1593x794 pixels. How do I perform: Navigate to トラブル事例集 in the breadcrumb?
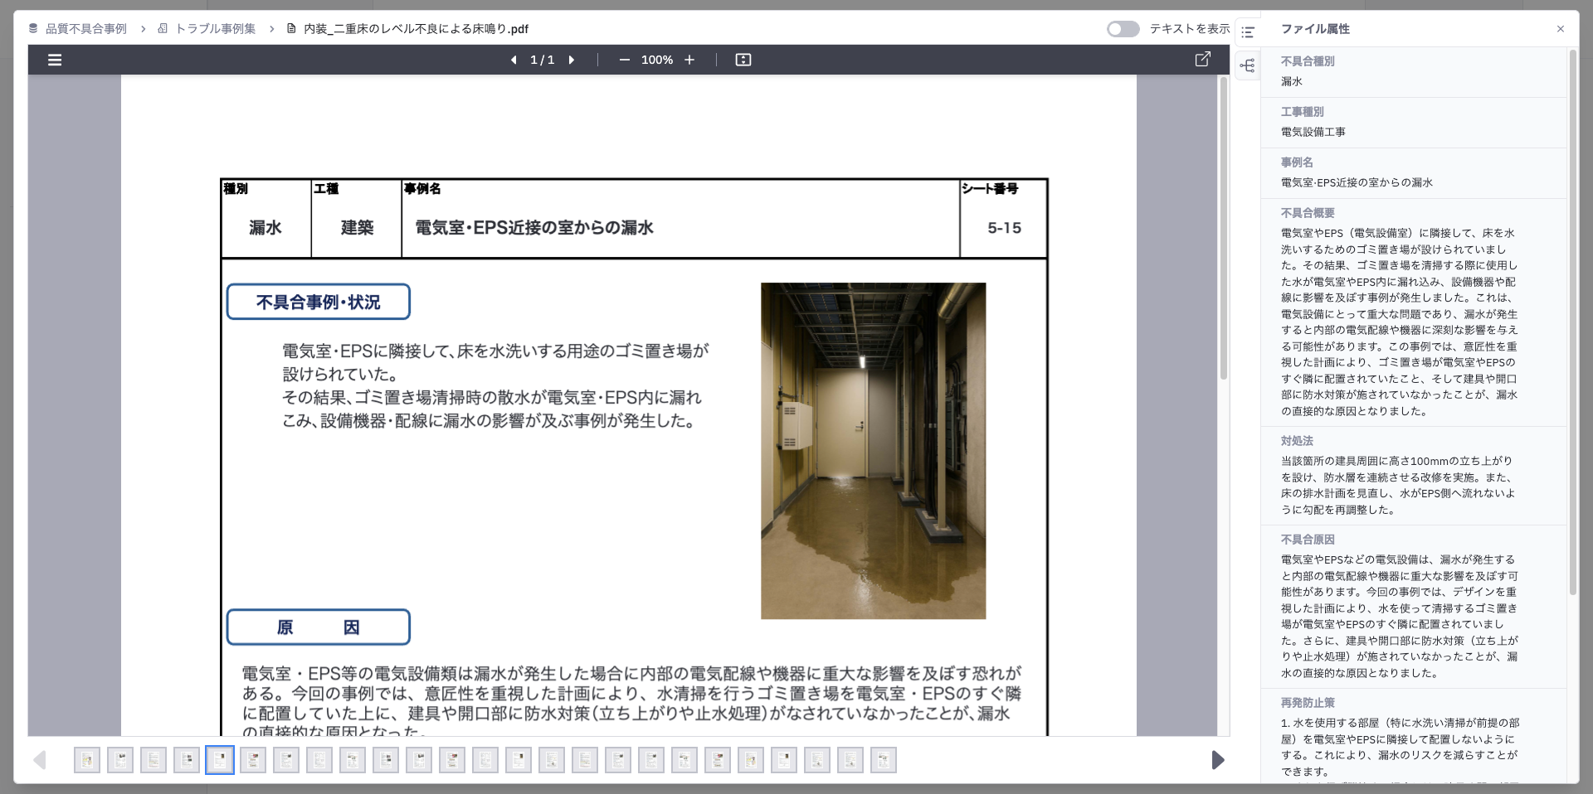tap(214, 27)
